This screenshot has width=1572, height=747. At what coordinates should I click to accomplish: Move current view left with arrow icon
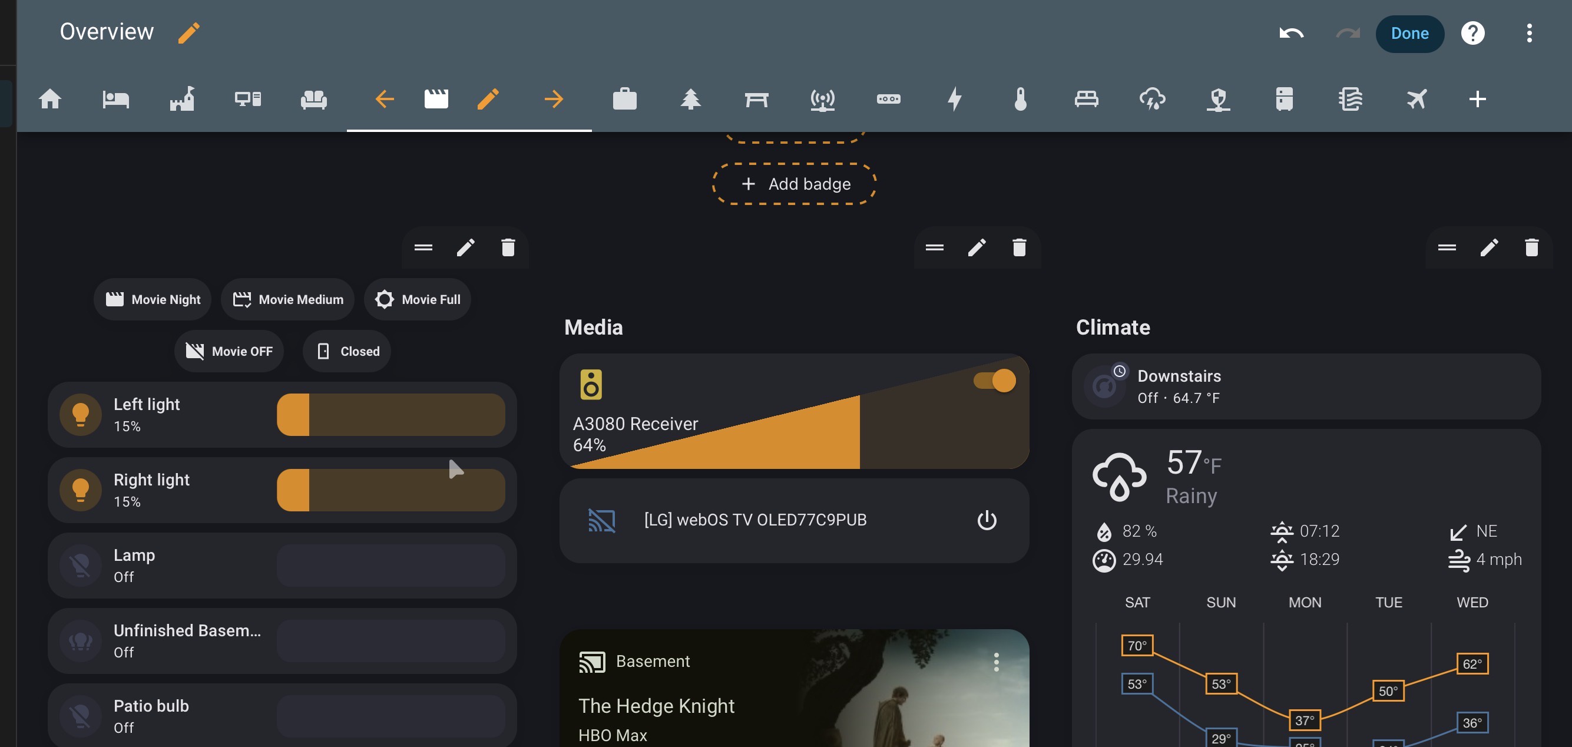tap(385, 99)
